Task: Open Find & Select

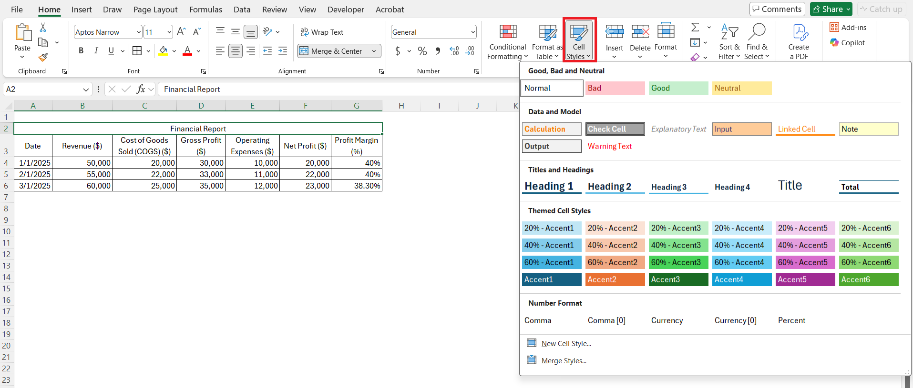Action: (x=757, y=42)
